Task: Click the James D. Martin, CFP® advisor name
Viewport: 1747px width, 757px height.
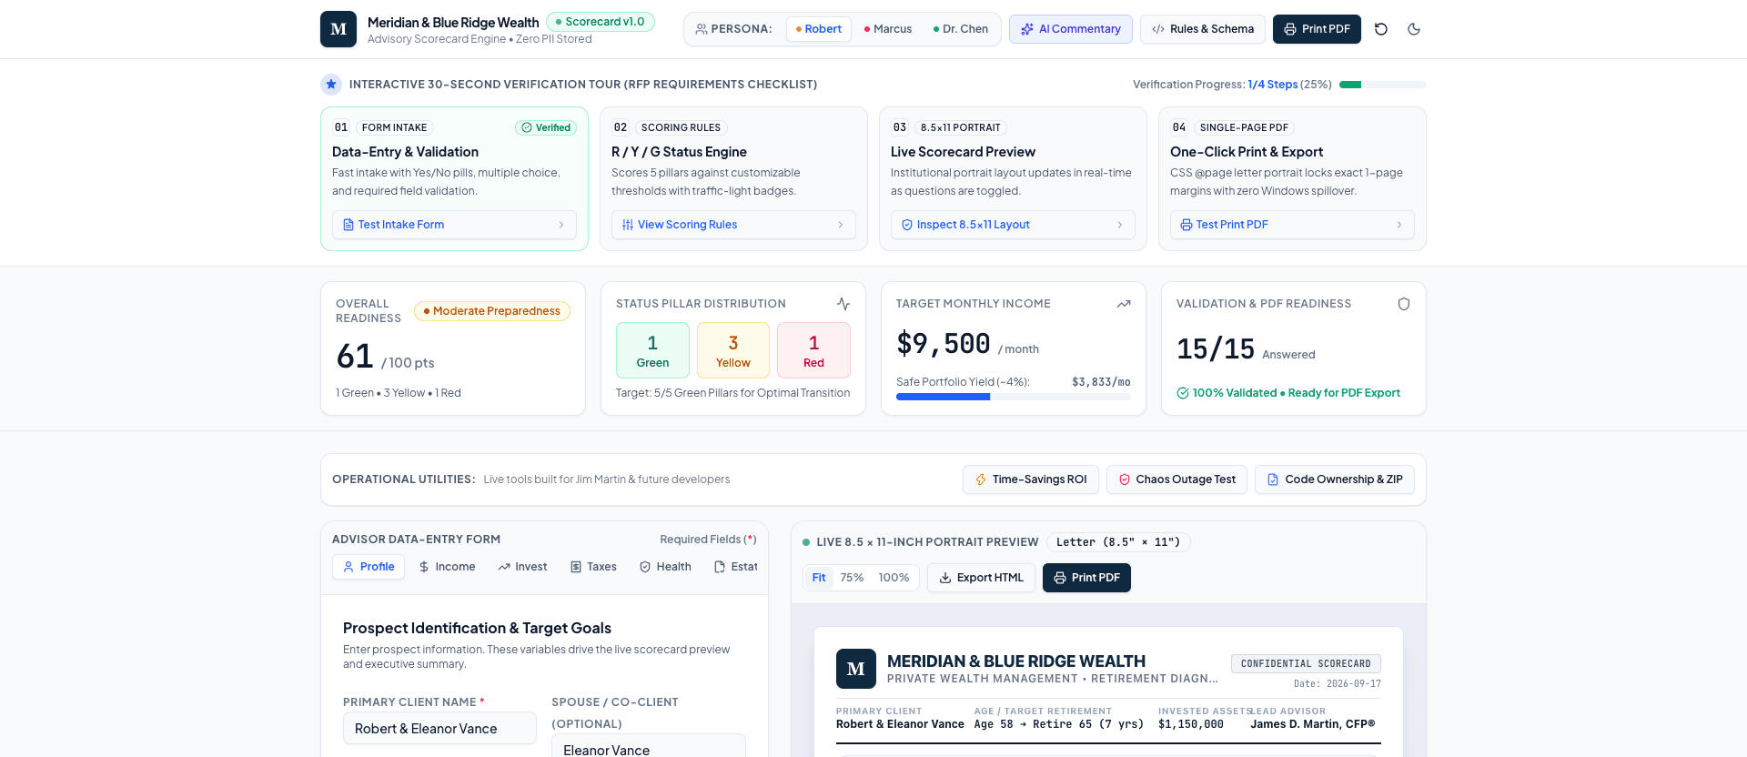Action: click(1313, 724)
